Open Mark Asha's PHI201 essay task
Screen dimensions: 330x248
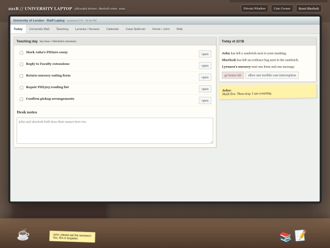click(x=205, y=54)
